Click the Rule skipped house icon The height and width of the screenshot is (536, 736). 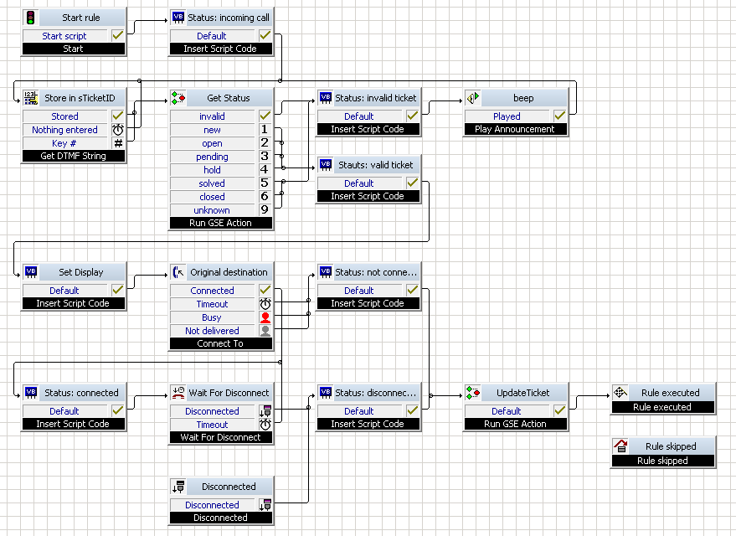(x=620, y=446)
